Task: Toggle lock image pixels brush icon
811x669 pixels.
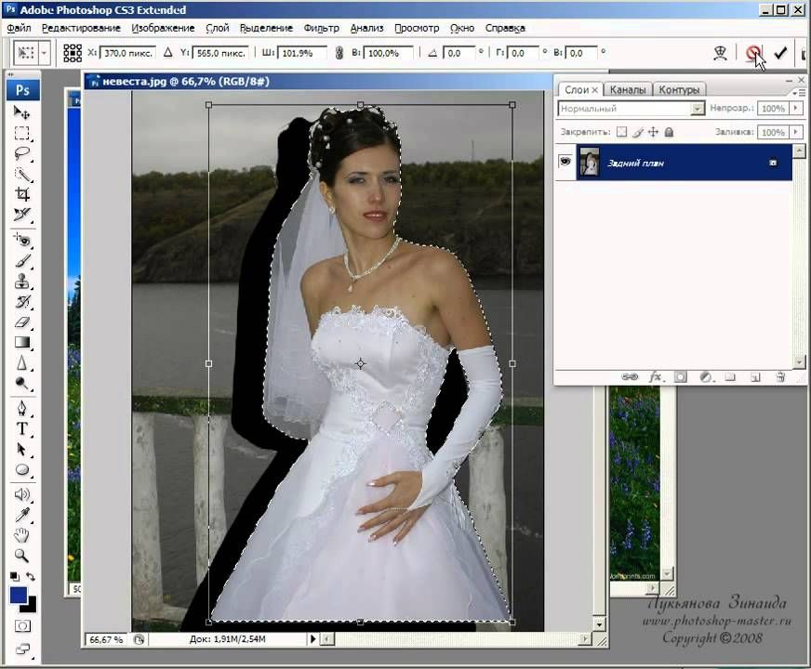Action: (x=638, y=132)
